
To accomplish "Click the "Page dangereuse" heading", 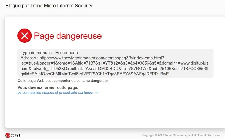I will tap(68, 36).
